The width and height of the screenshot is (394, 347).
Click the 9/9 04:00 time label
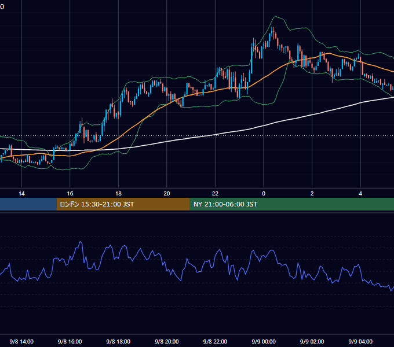click(x=360, y=341)
